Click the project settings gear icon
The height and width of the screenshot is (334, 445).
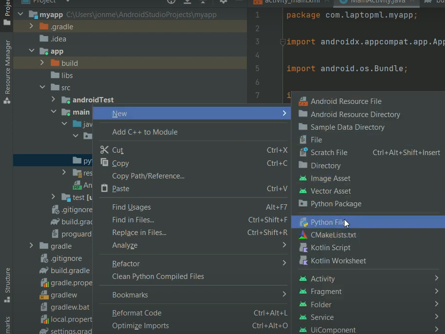tap(223, 1)
